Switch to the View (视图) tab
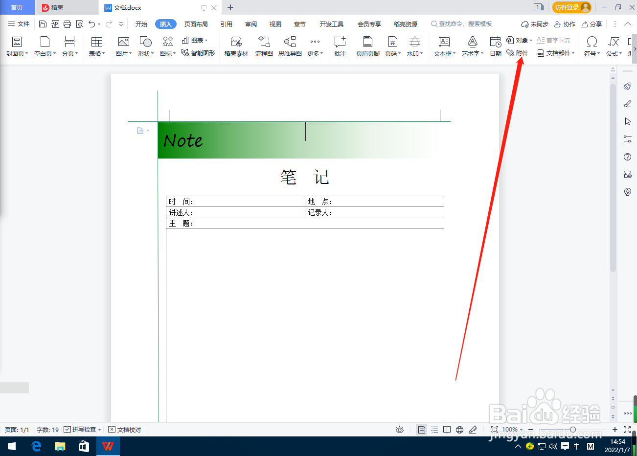637x456 pixels. click(x=275, y=24)
